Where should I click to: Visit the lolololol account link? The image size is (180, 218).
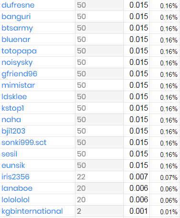(16, 200)
